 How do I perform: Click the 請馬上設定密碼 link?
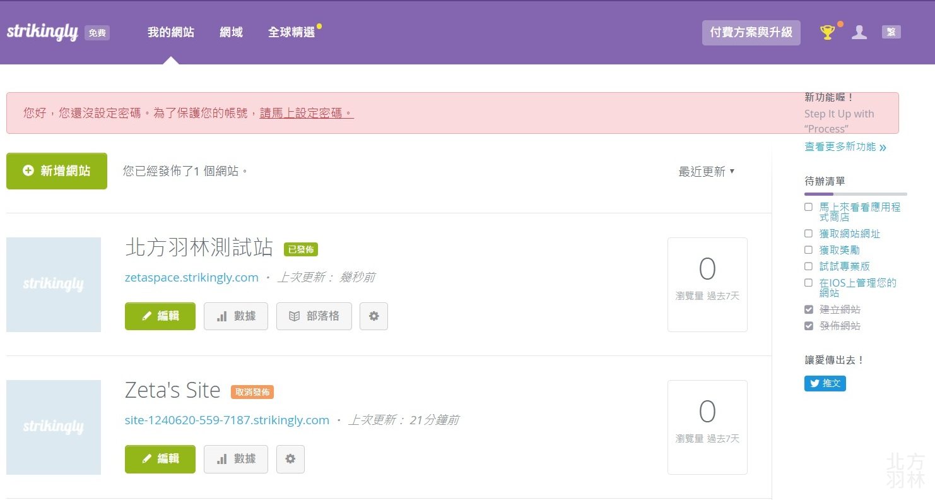coord(307,113)
